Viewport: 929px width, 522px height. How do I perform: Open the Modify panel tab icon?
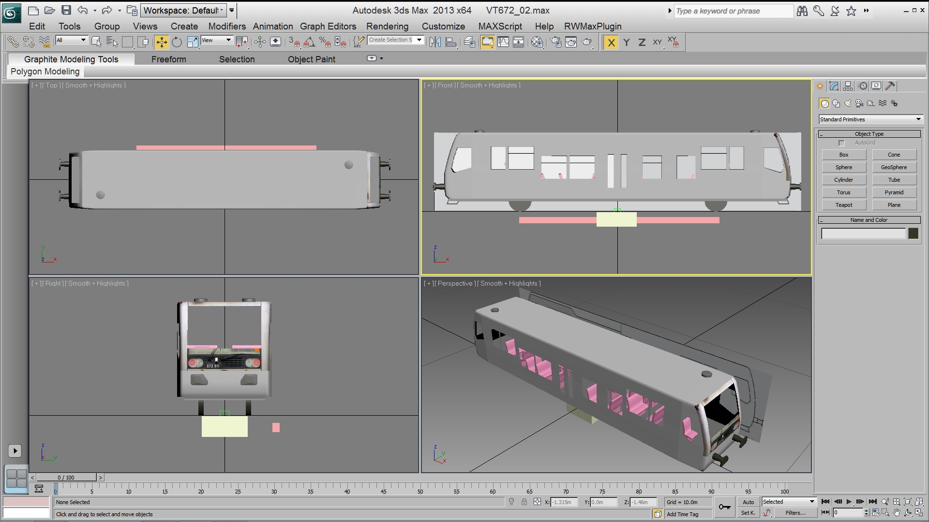[x=834, y=86]
